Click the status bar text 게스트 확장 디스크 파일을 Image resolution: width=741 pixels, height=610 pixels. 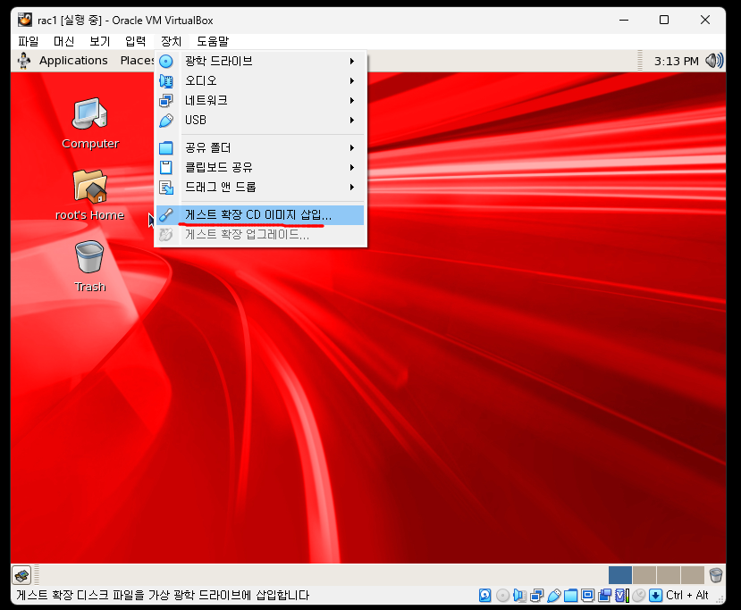[x=80, y=596]
